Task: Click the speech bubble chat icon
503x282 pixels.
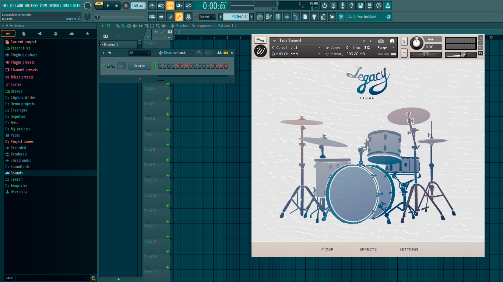Action: tap(379, 6)
